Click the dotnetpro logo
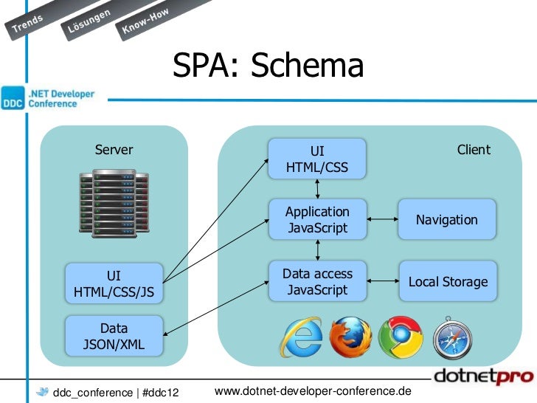 (x=484, y=376)
